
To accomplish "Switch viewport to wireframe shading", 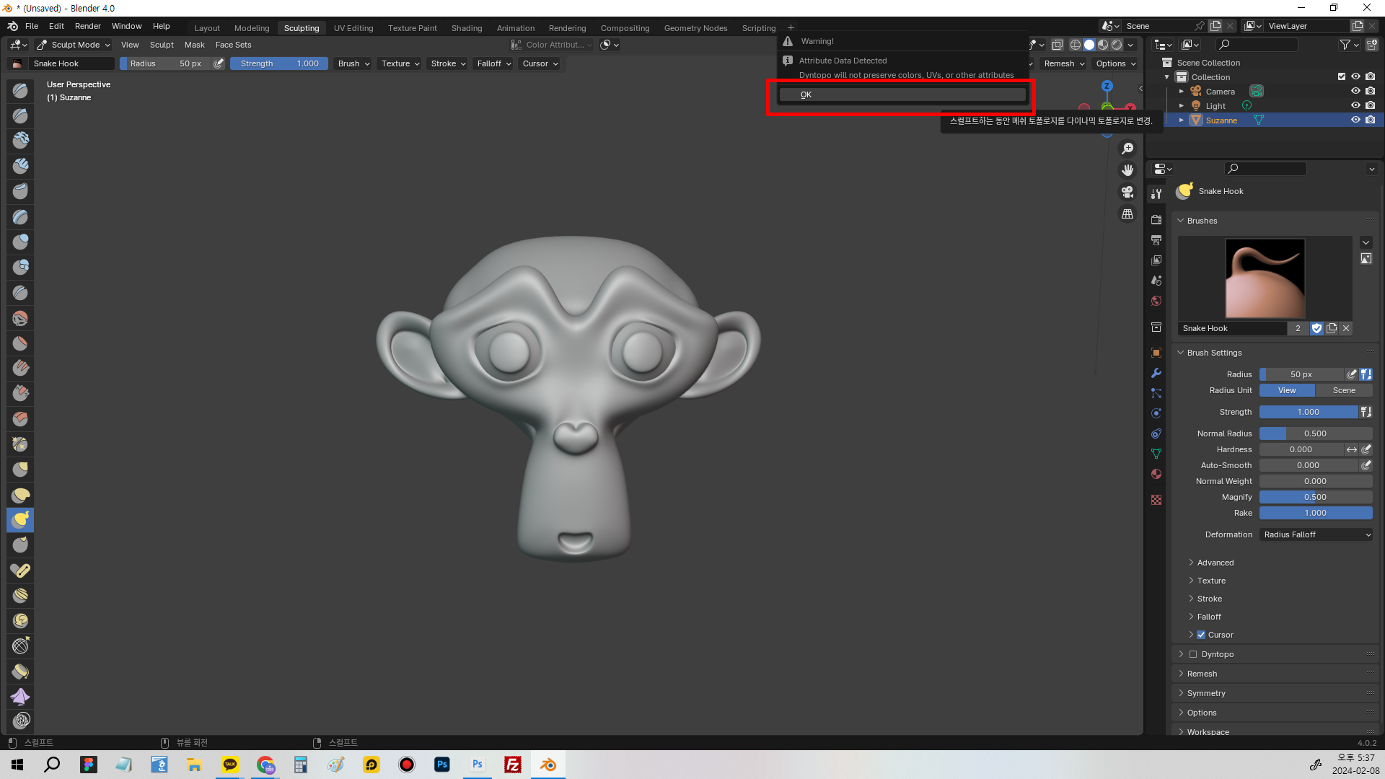I will pos(1076,45).
